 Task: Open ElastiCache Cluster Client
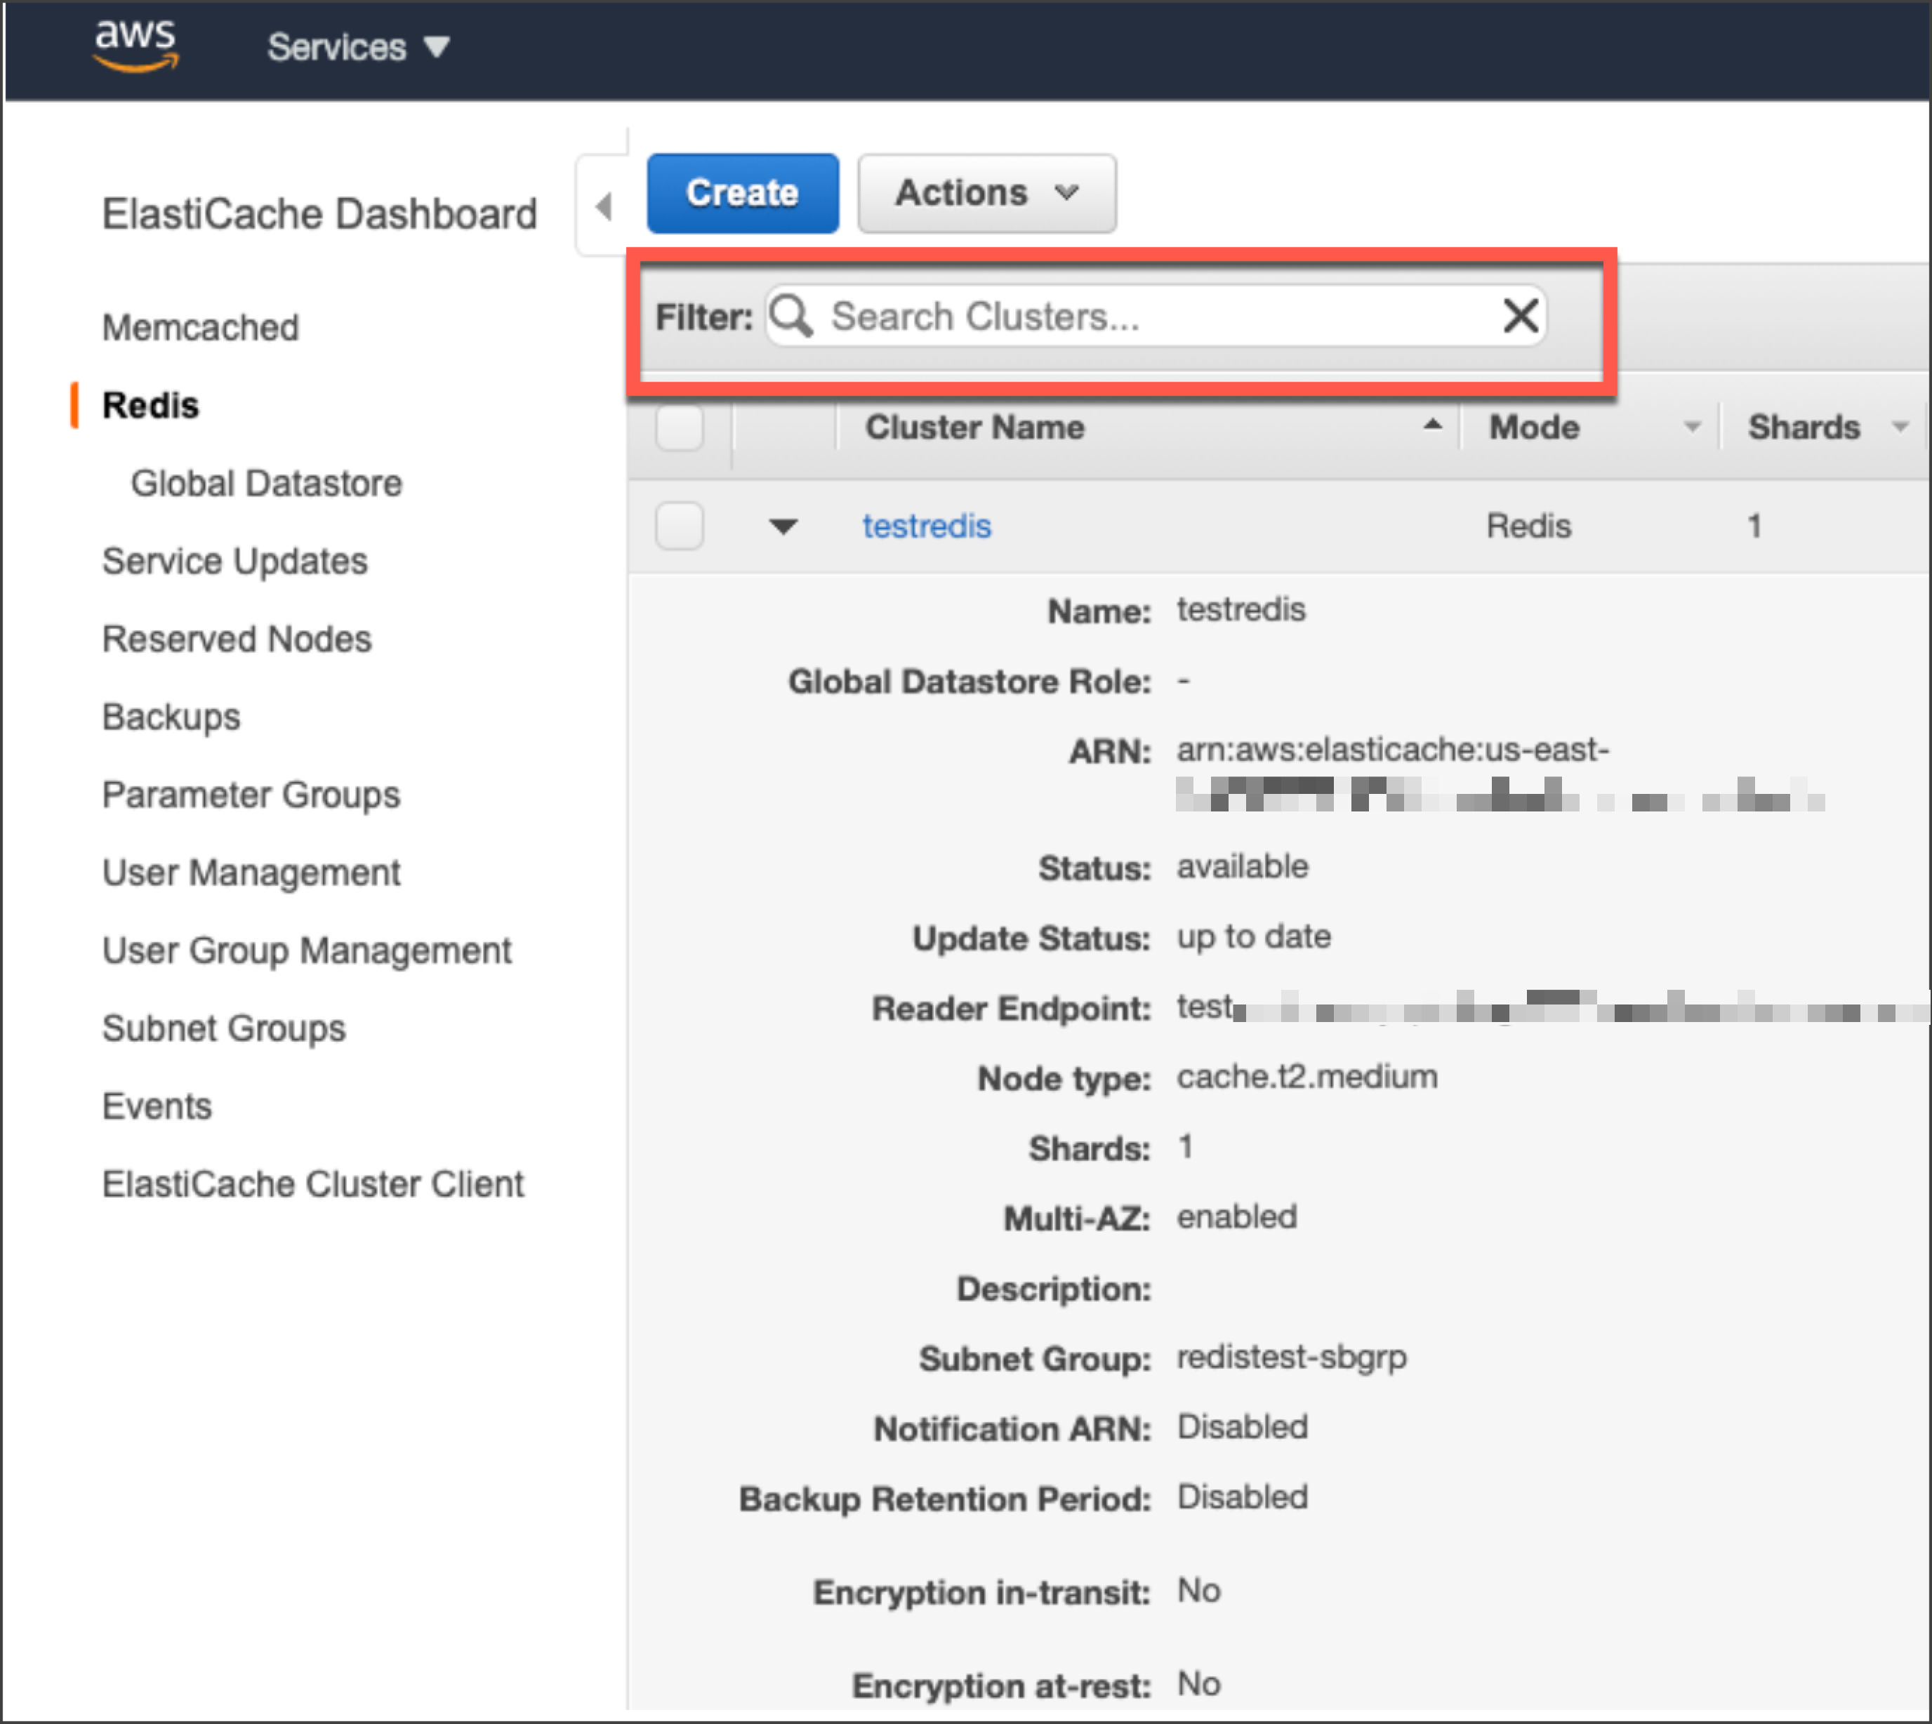(x=312, y=1184)
